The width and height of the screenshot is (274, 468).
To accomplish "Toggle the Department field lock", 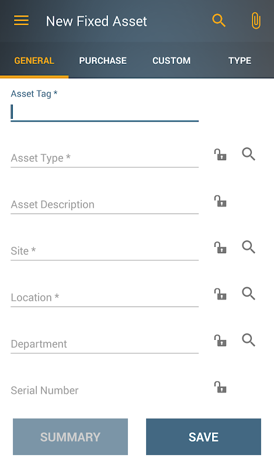I will 220,340.
